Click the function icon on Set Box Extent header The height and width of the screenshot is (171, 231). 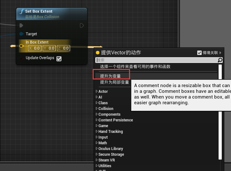22,11
